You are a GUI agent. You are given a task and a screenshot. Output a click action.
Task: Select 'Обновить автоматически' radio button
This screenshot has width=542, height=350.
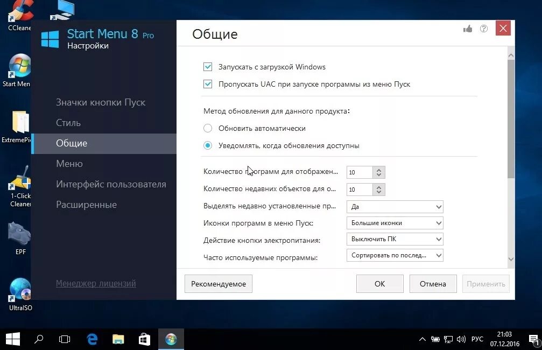[208, 128]
